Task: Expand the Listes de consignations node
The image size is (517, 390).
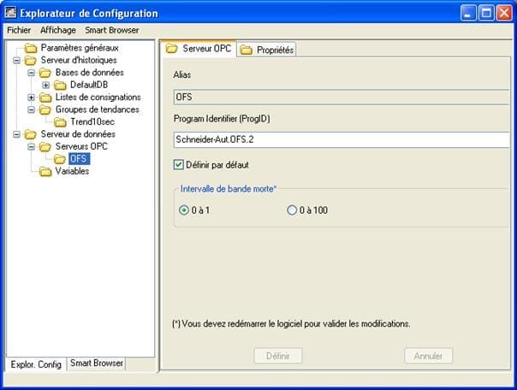Action: (x=32, y=97)
